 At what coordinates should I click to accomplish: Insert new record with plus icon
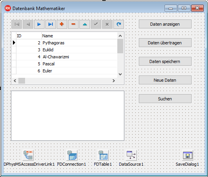coord(62,24)
